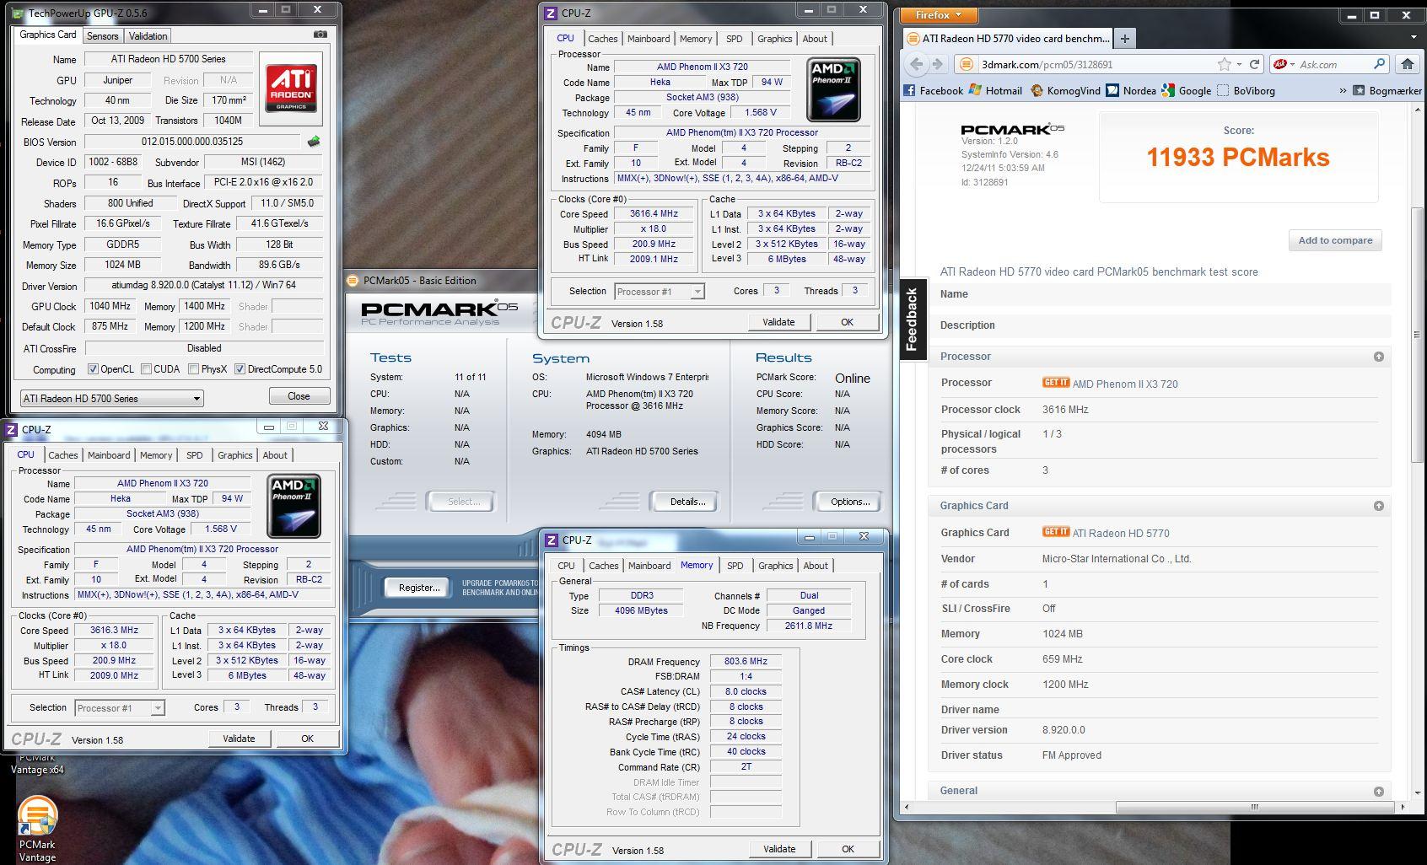Click Validate in top CPU-Z window

point(778,322)
